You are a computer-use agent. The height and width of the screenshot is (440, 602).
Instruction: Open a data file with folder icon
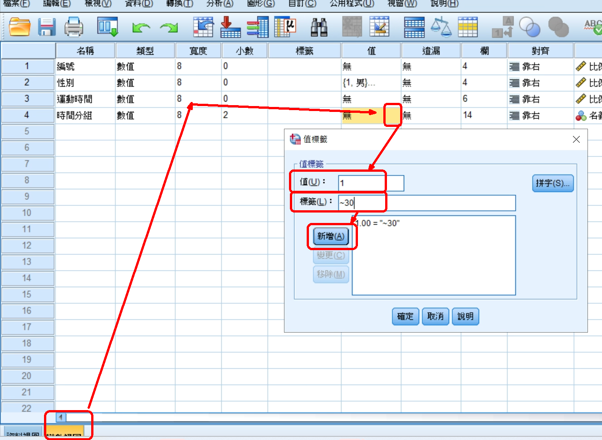[20, 27]
